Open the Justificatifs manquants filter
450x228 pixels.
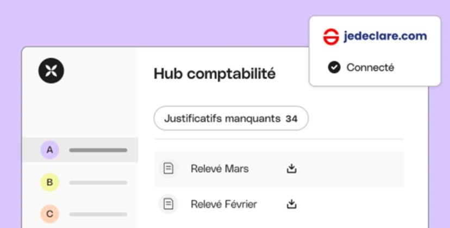coord(231,119)
